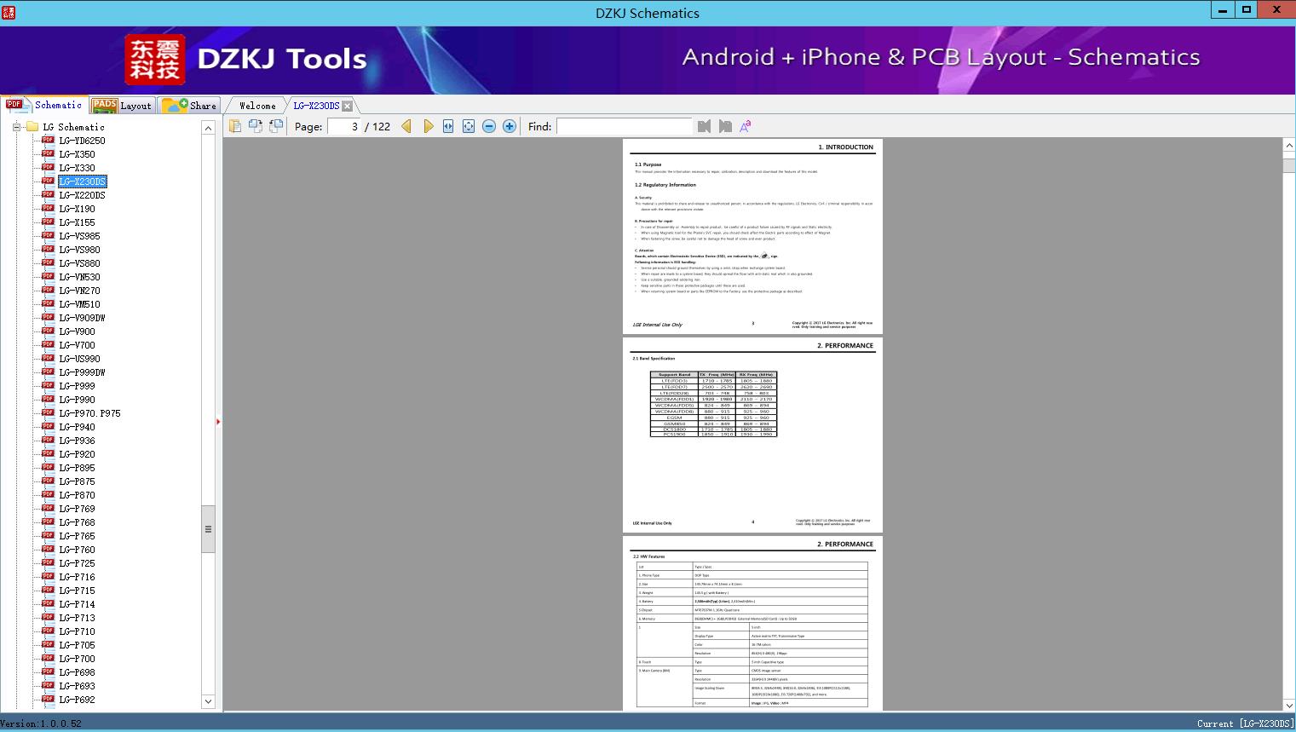Open LG-P936 schematic
Viewport: 1296px width, 732px height.
pyautogui.click(x=77, y=441)
